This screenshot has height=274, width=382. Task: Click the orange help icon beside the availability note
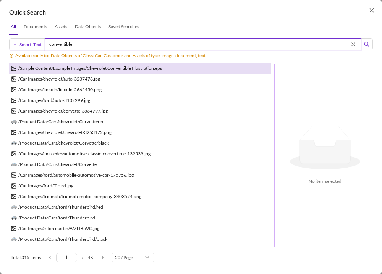[x=11, y=56]
